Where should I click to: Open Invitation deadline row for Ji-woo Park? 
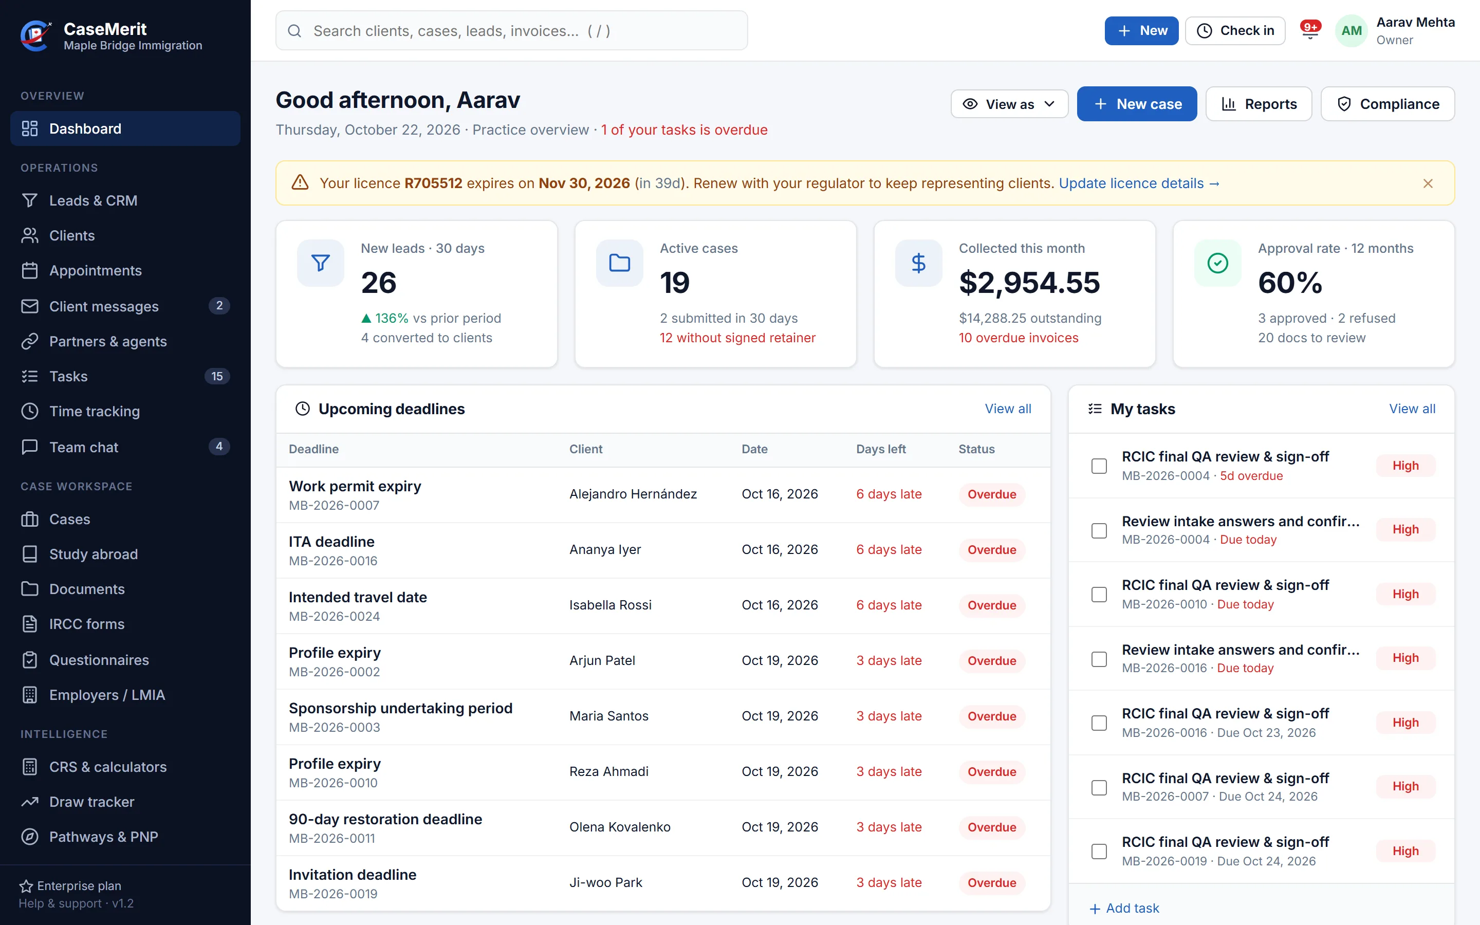(663, 883)
